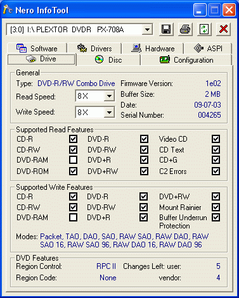Viewport: 239px width, 298px height.
Task: Click the save floppy disk icon
Action: [166, 29]
